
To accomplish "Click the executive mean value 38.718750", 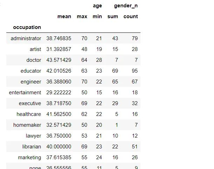I will click(x=59, y=103).
